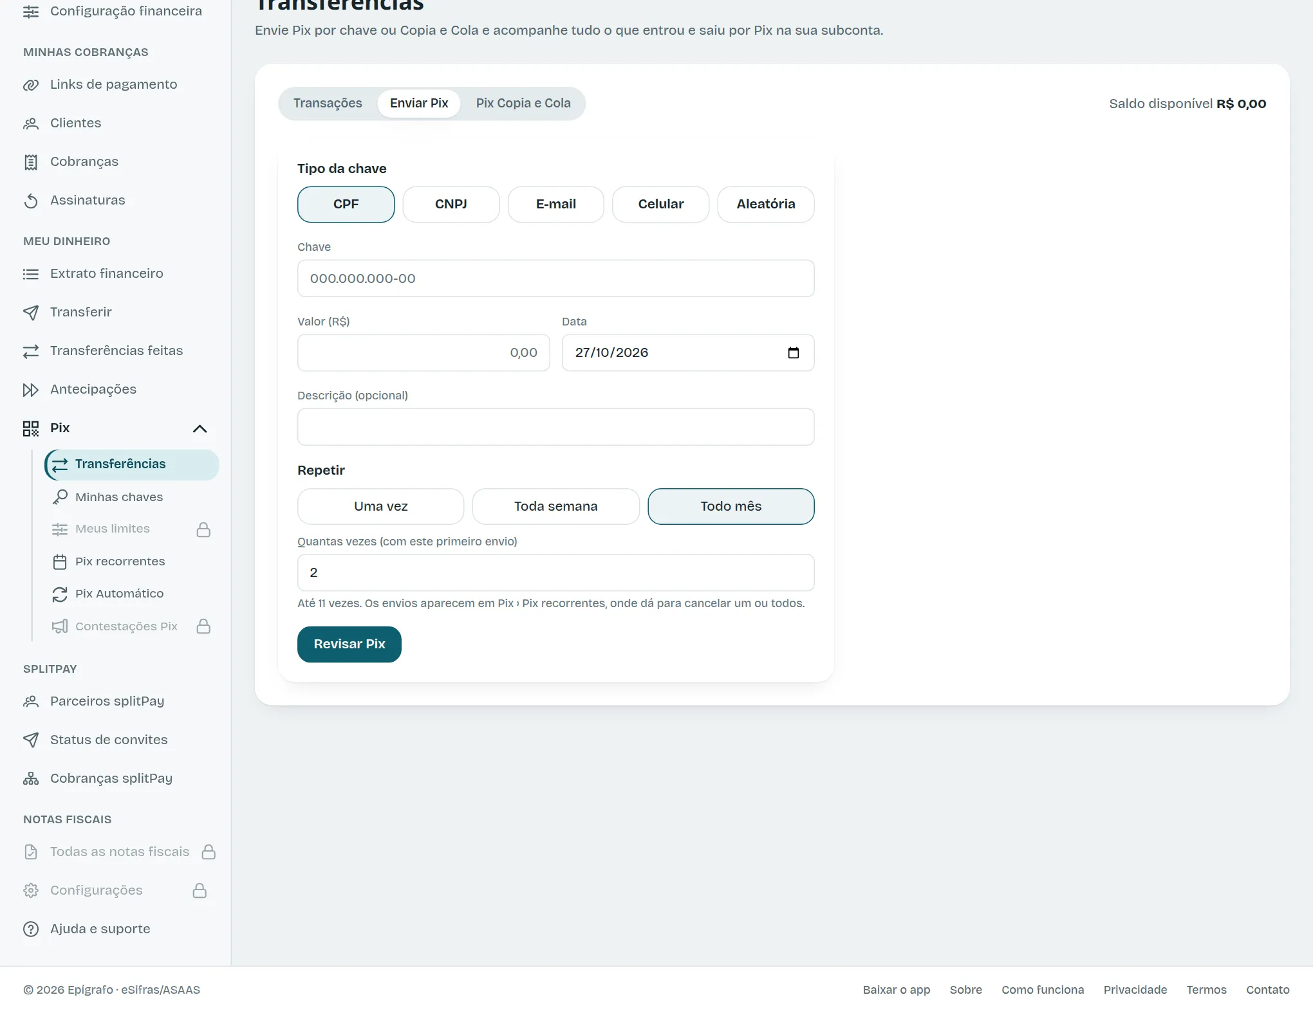Click the Quantas vezes number field
The height and width of the screenshot is (1013, 1313).
(556, 573)
